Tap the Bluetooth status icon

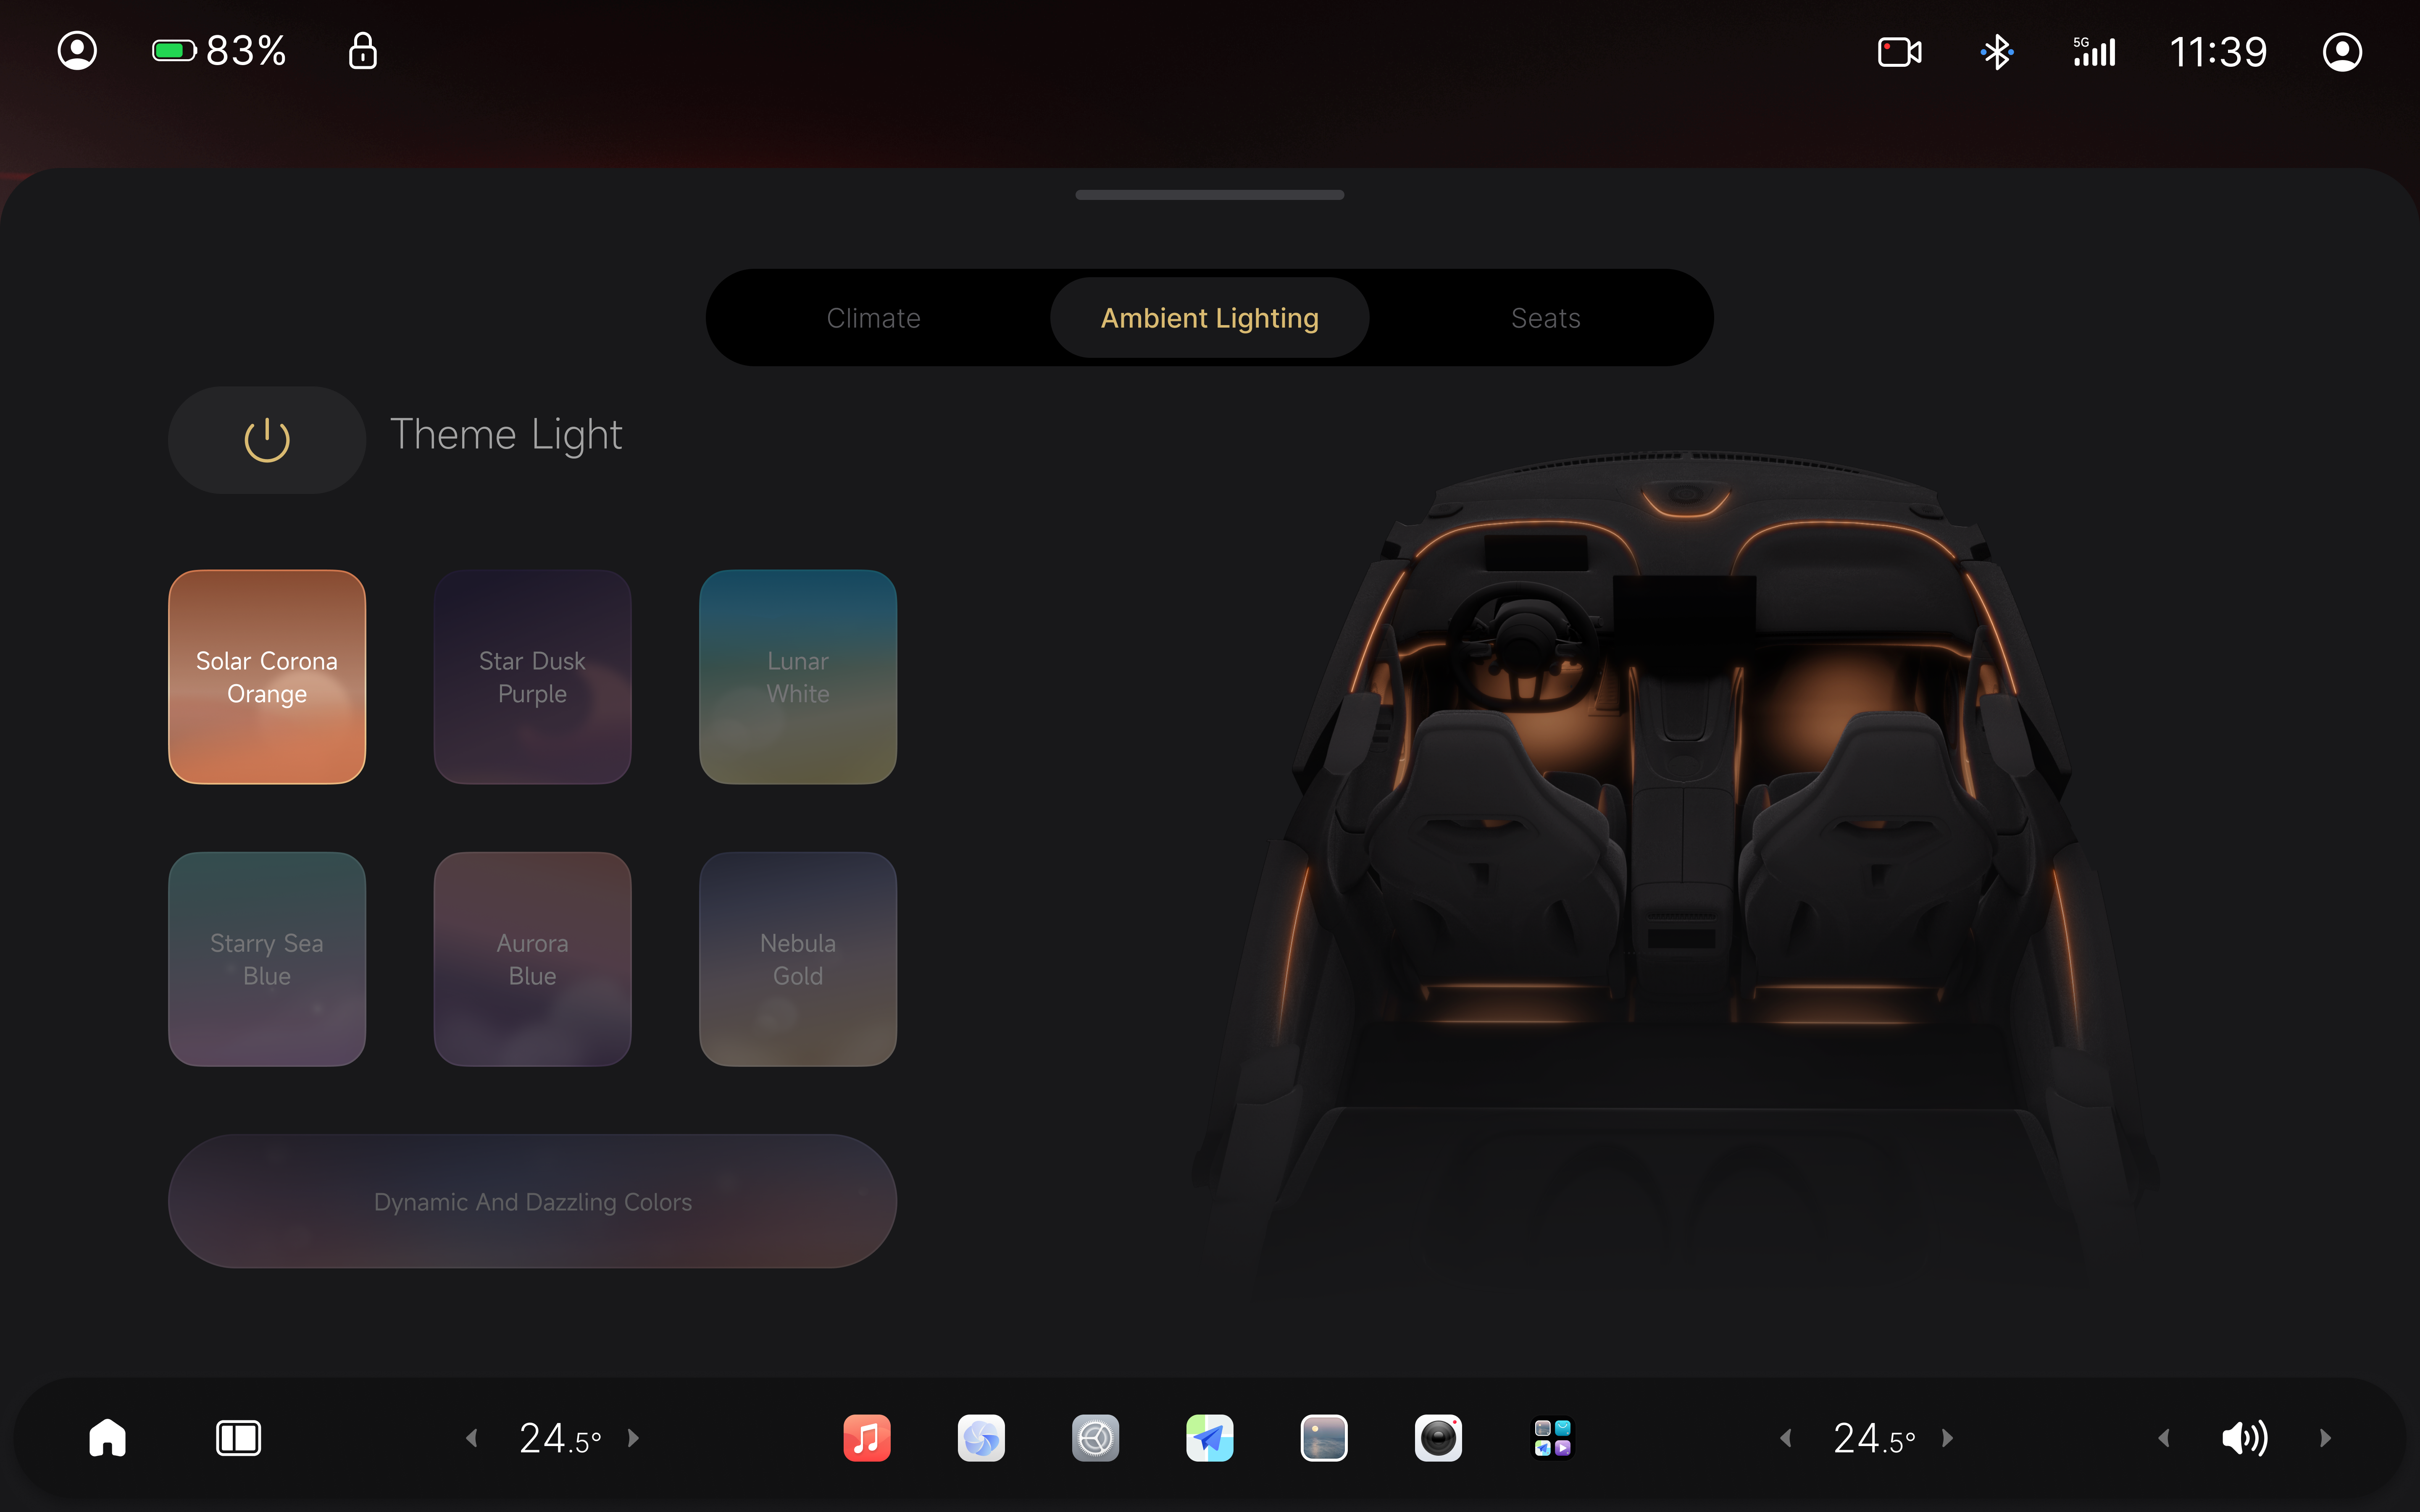[x=1997, y=52]
